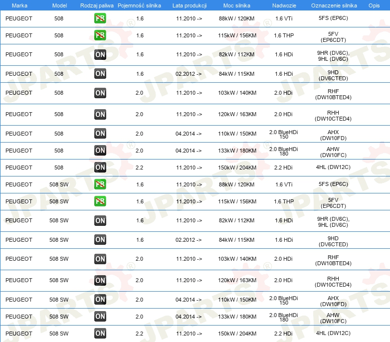Click the Opis column header

click(374, 5)
